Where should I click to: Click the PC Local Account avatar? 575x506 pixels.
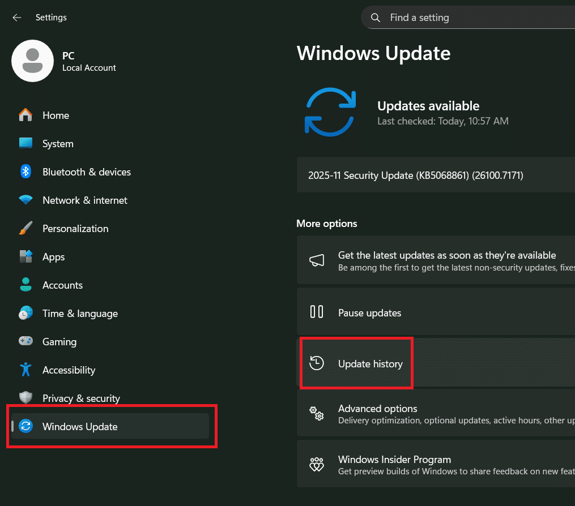pyautogui.click(x=32, y=61)
